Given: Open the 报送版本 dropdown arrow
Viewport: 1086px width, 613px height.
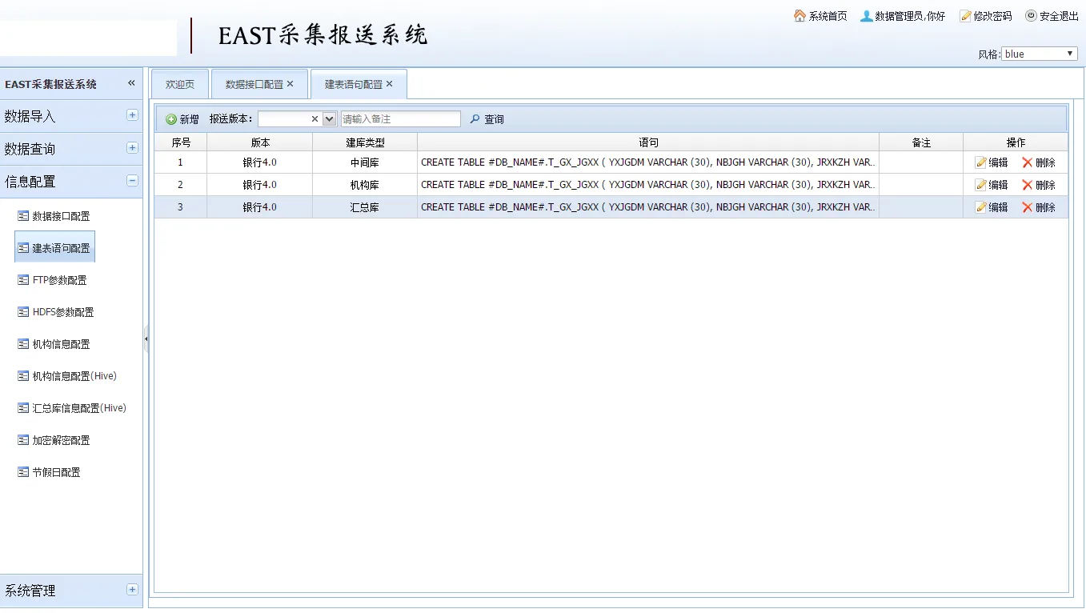Looking at the screenshot, I should click(329, 119).
